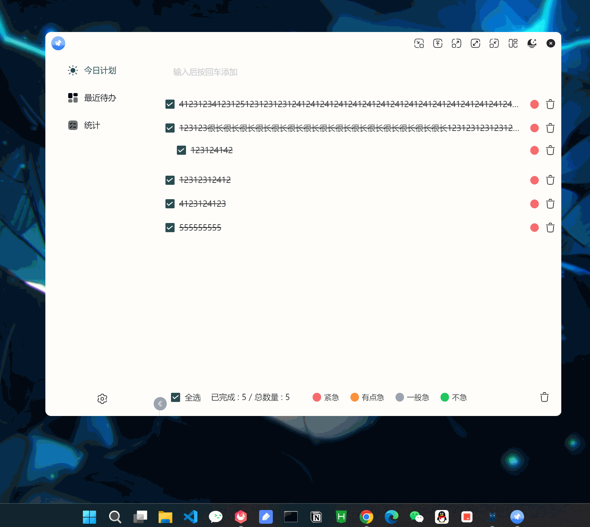The image size is (590, 527).
Task: Click the pin app logo icon
Action: pos(58,43)
